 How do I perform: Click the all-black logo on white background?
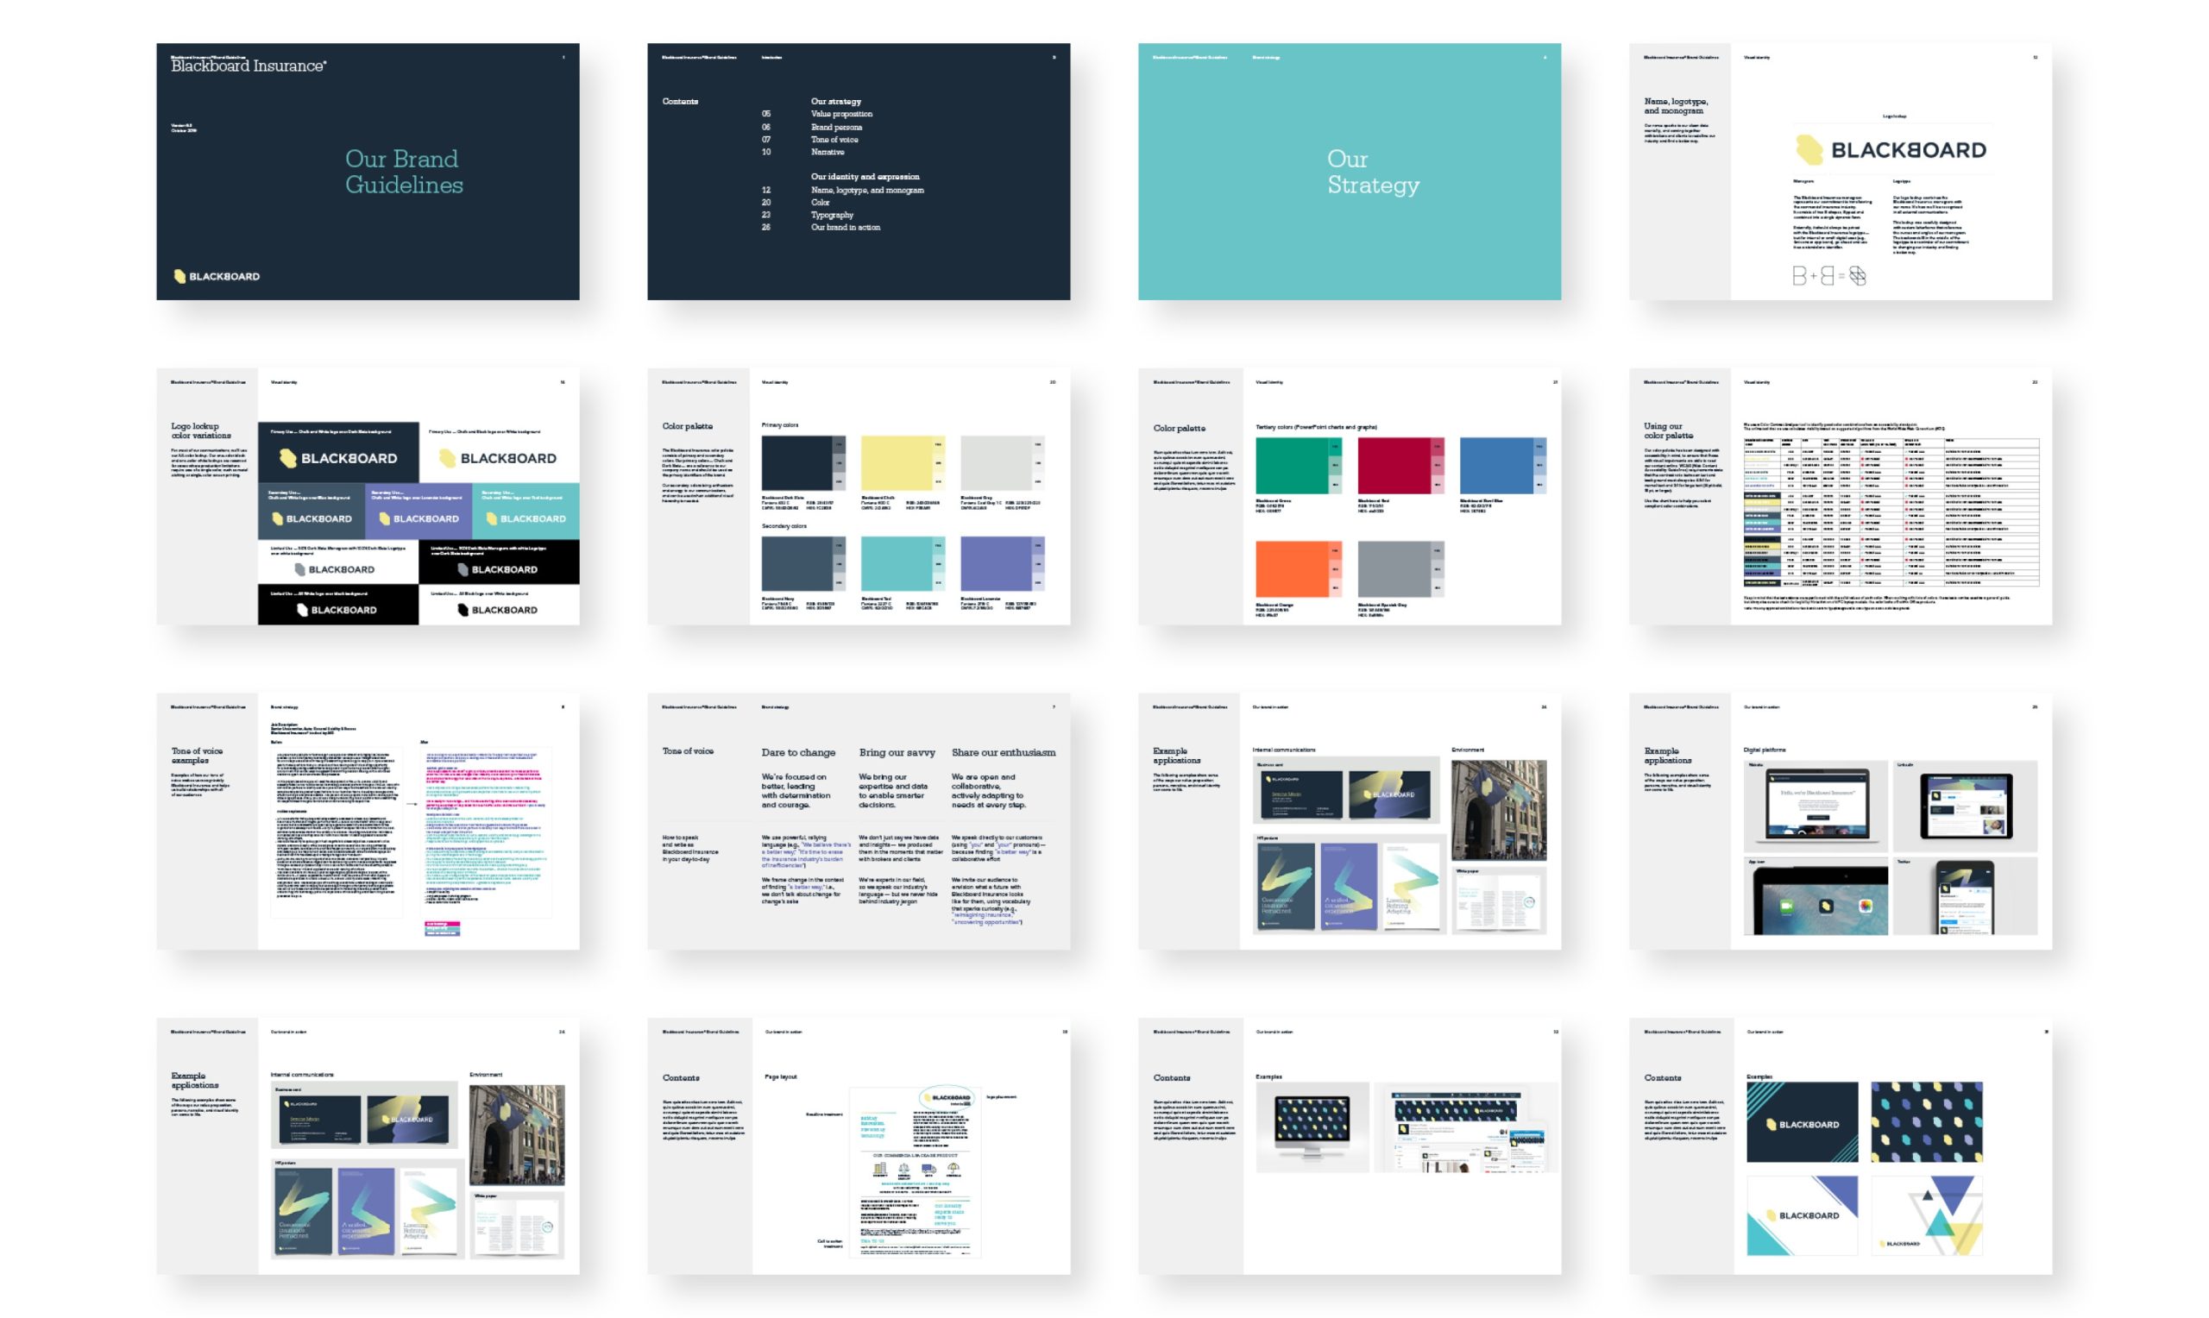[497, 610]
